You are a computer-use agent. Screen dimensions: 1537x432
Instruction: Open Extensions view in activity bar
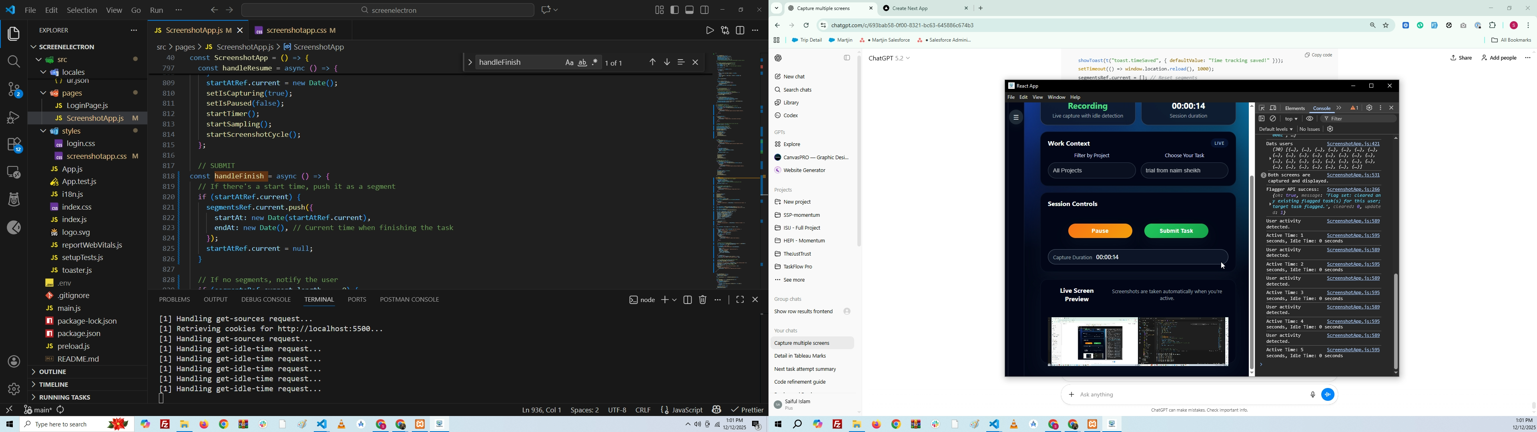(x=13, y=145)
